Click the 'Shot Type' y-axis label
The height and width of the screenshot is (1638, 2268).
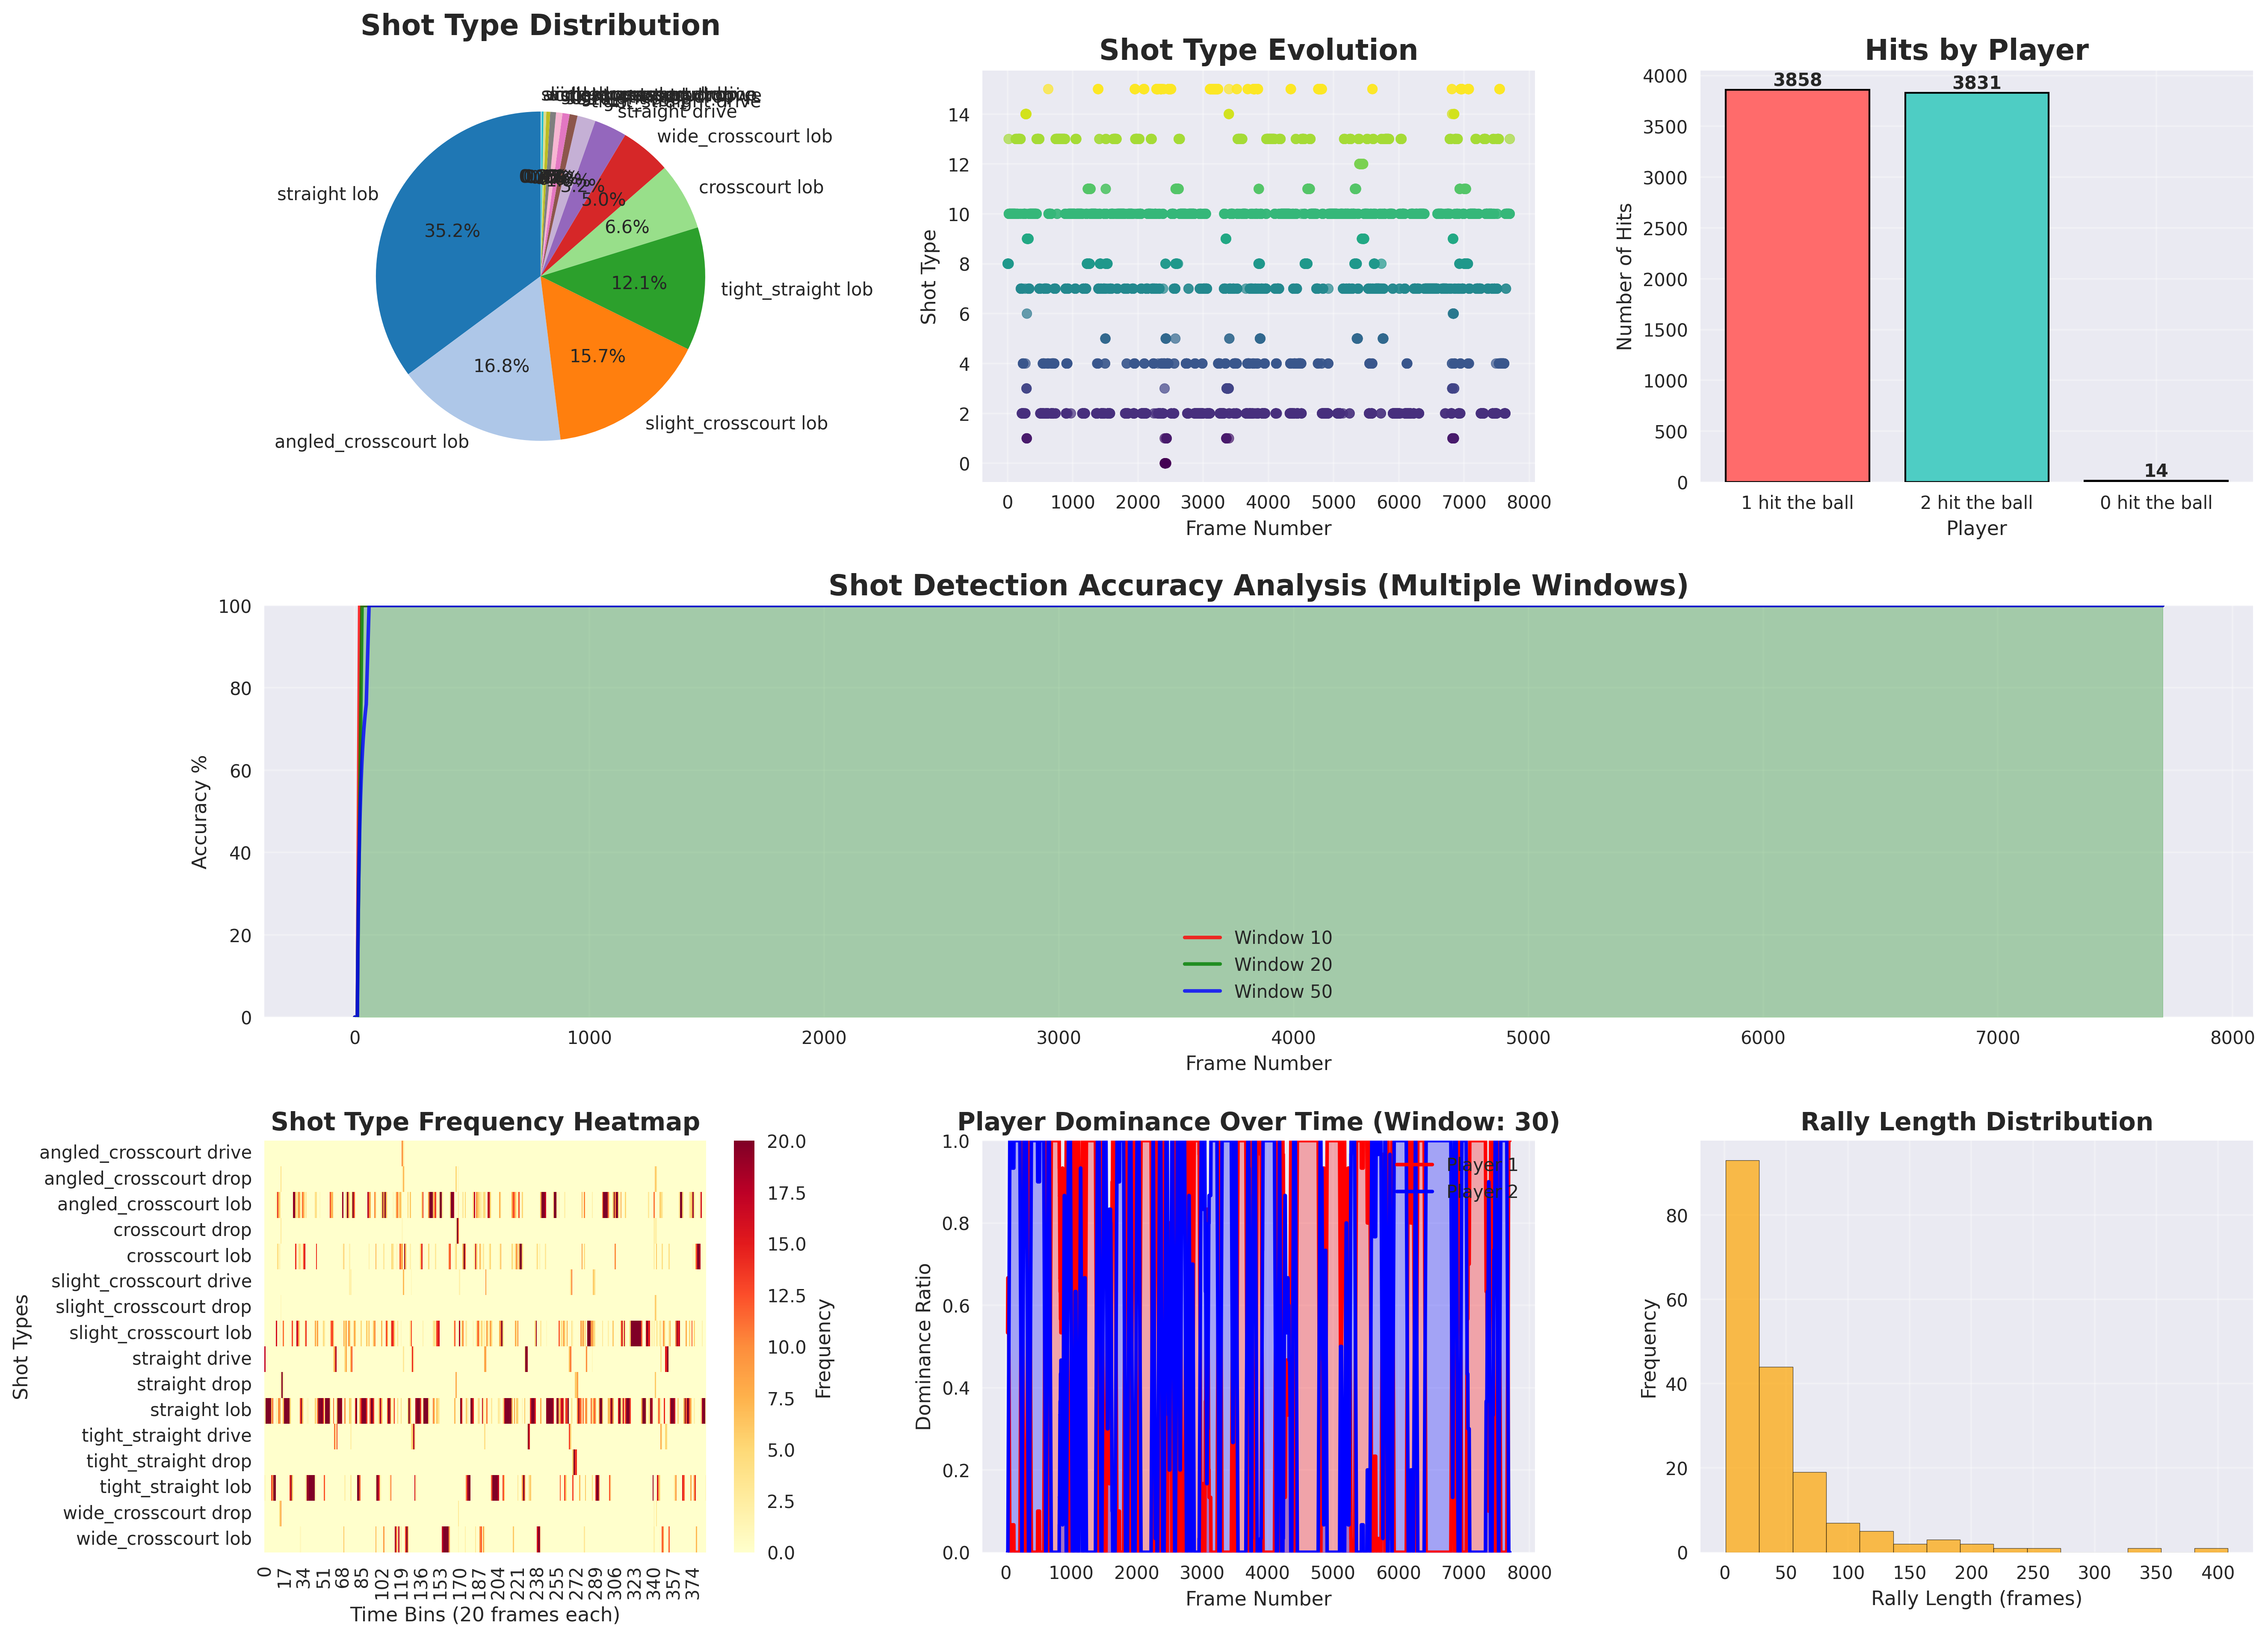929,277
